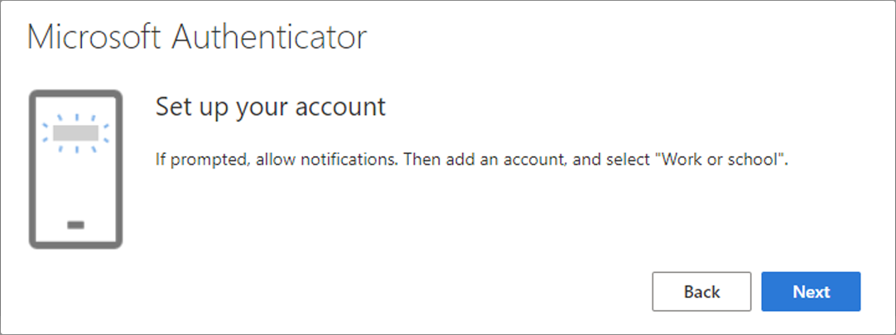Screen dimensions: 896x335
Task: Click the Microsoft Authenticator title
Action: point(196,38)
